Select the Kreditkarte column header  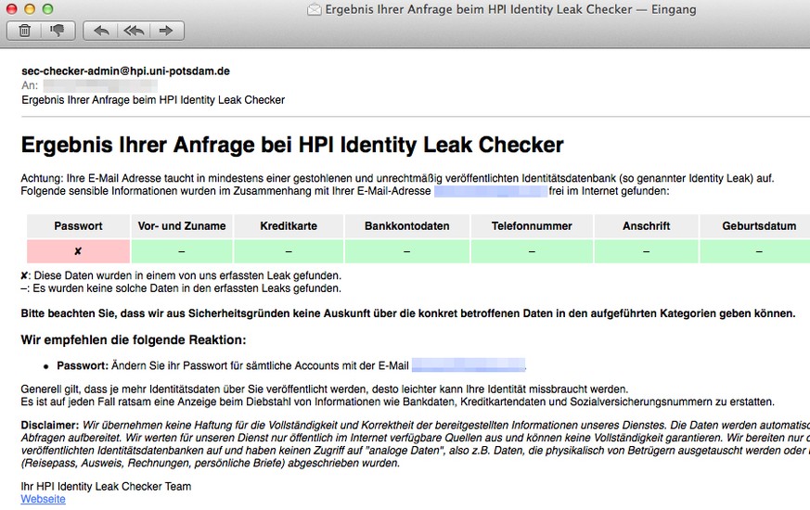click(x=289, y=226)
